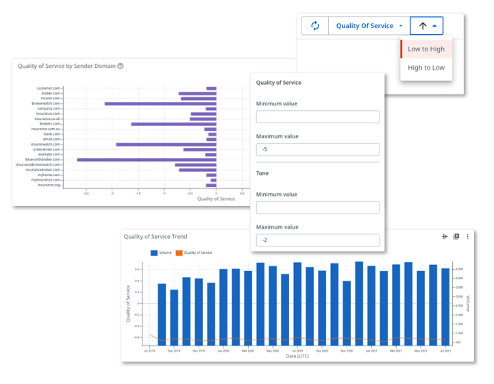Toggle the sort direction arrow dropdown
494x384 pixels.
coord(426,26)
